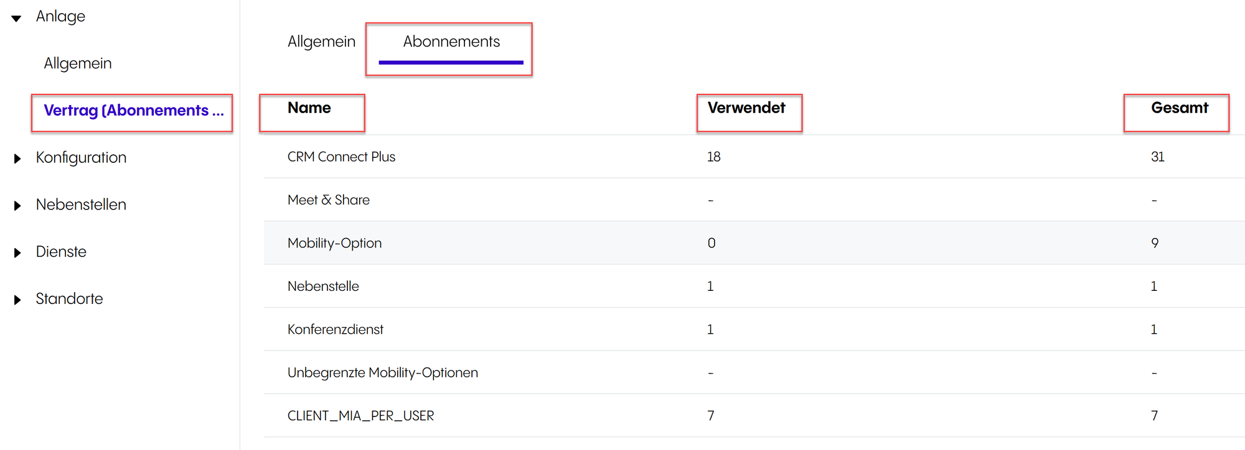This screenshot has height=450, width=1245.
Task: Select the Nebenstelle subscription row
Action: (323, 287)
